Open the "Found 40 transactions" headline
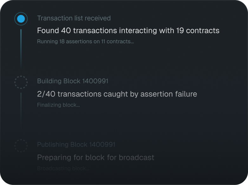Viewport: 248px width, 185px height. coord(128,30)
